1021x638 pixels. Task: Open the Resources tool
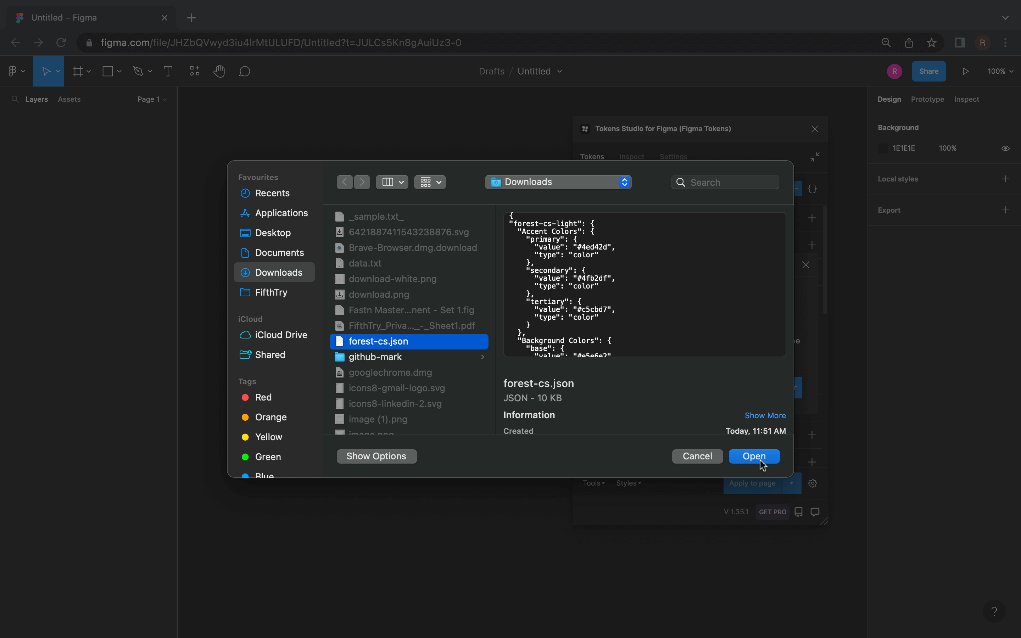[x=195, y=71]
